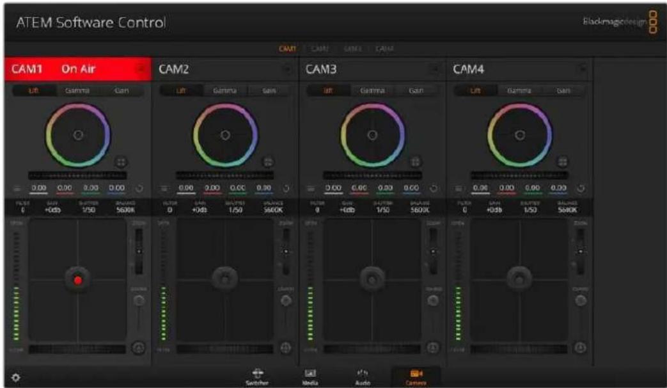This screenshot has height=388, width=667.
Task: Click the expand icon beside CAM4 color wheel
Action: click(562, 162)
